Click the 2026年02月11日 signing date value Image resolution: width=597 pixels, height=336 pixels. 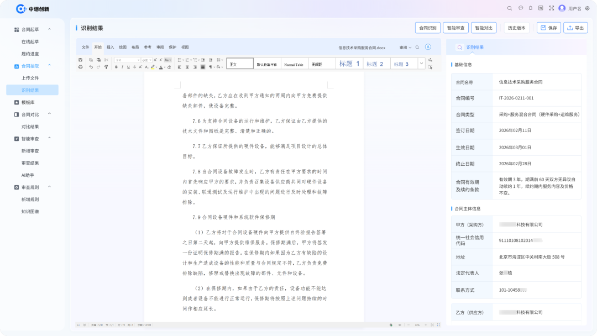click(x=515, y=130)
